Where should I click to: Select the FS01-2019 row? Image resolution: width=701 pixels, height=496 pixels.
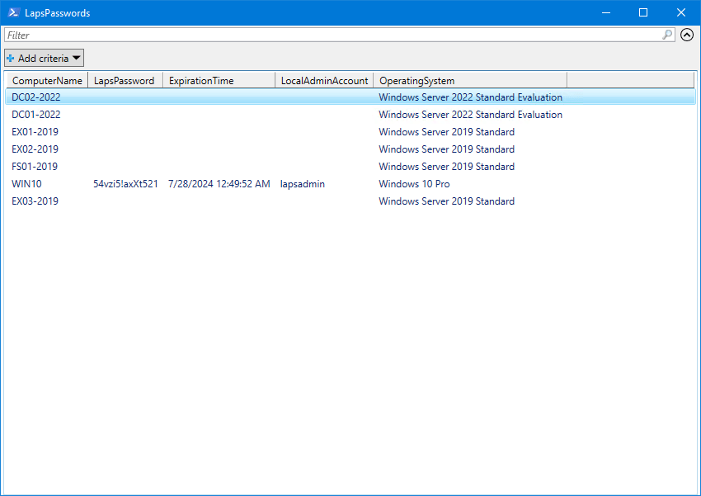pyautogui.click(x=35, y=167)
